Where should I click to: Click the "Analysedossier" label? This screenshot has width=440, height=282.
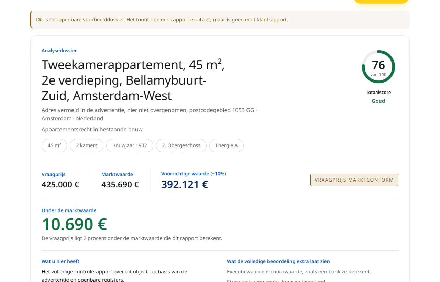[59, 51]
